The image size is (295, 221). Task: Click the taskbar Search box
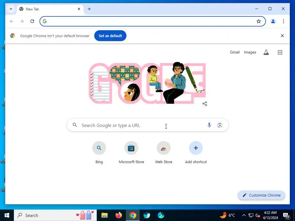point(55,215)
